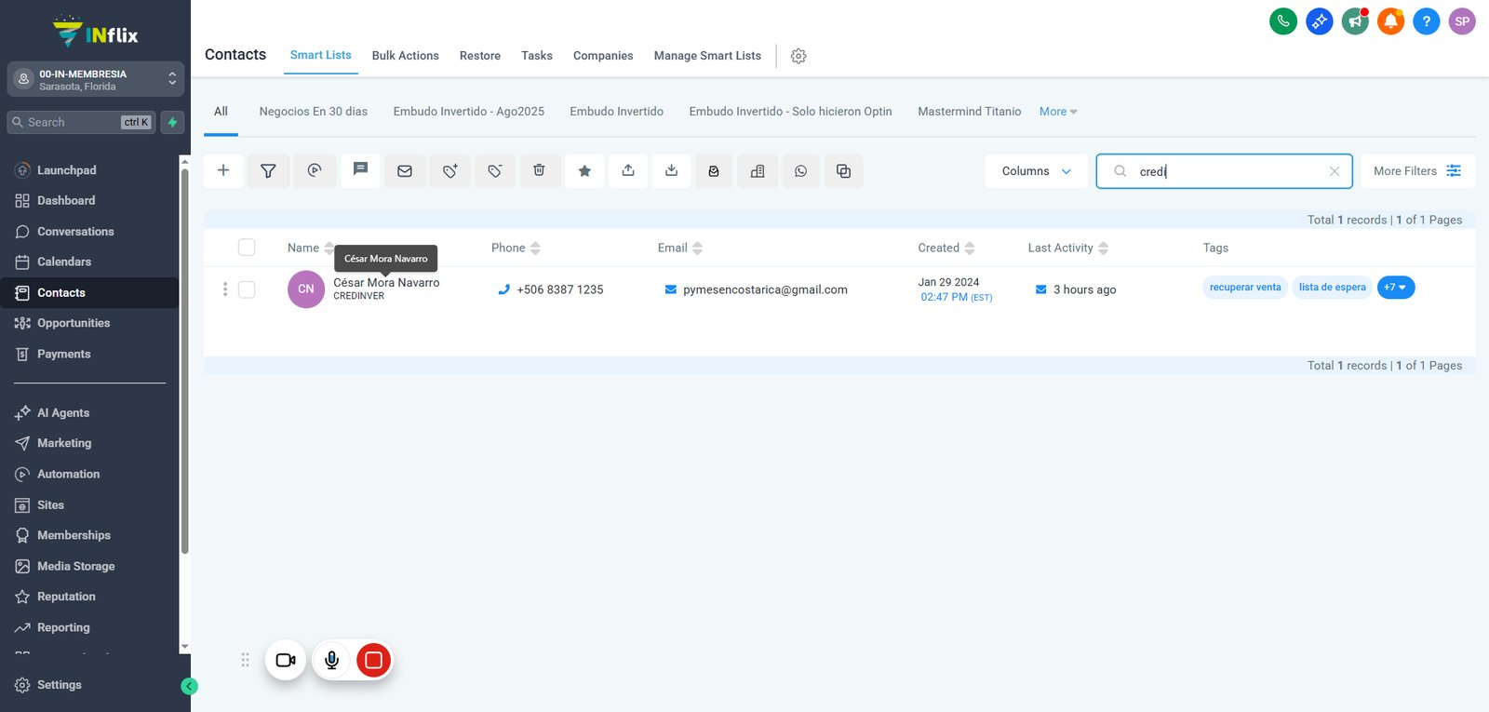Click the send email envelope toolbar icon

pyautogui.click(x=405, y=171)
